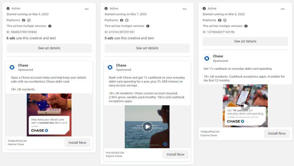The height and width of the screenshot is (166, 294).
Task: Click Chase logo avatar in Mar 6 ad
Action: click(x=207, y=58)
